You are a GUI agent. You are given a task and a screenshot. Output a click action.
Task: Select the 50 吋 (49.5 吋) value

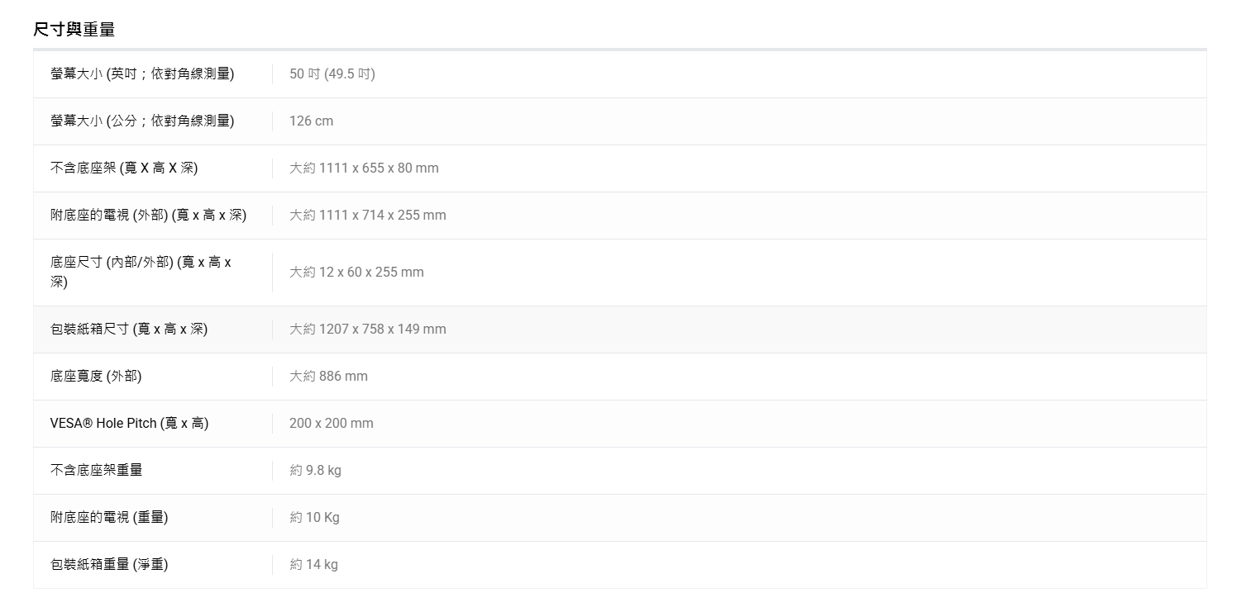[332, 74]
